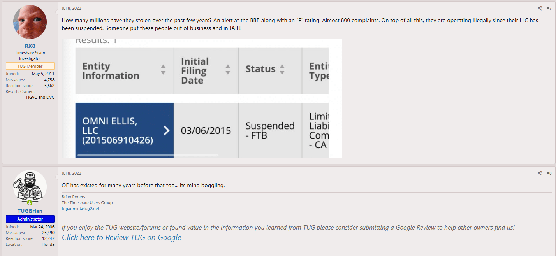Click the blue Administrator badge
The height and width of the screenshot is (256, 556).
30,219
